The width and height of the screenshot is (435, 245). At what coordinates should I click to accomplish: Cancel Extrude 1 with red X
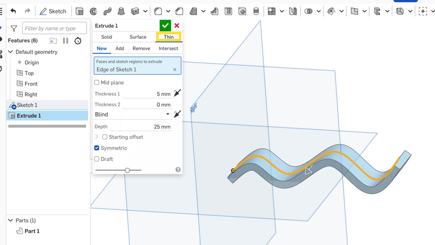tap(177, 26)
